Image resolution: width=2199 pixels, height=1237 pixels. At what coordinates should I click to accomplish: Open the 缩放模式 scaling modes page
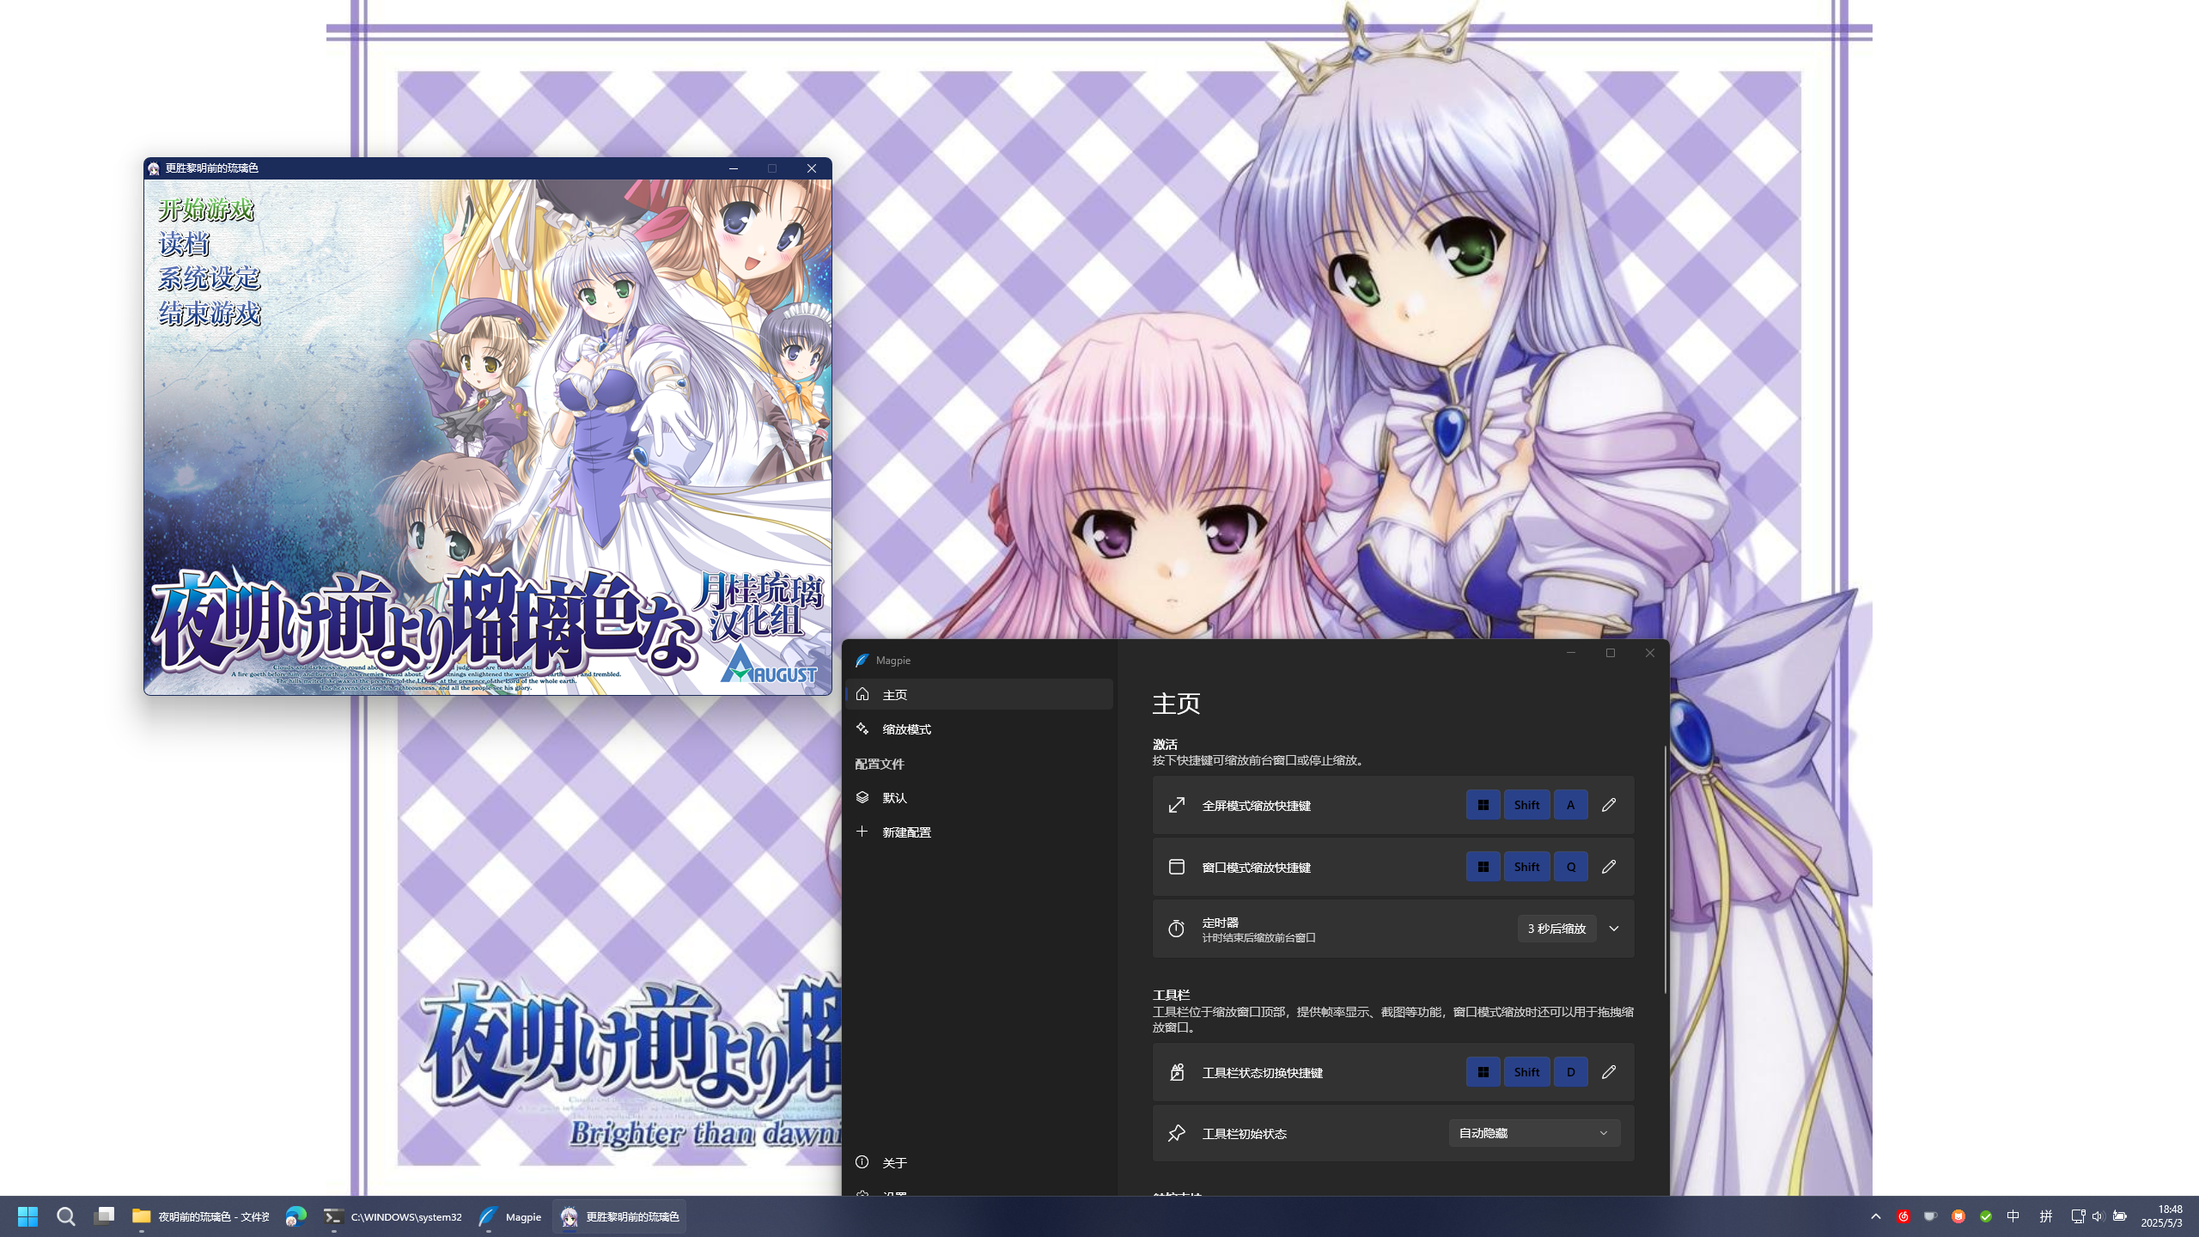coord(906,729)
